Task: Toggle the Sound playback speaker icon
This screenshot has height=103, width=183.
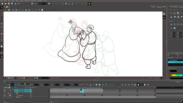Action: coord(15,84)
